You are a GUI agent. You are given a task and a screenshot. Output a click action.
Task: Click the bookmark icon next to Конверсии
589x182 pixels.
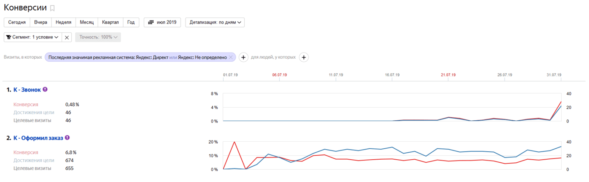tap(52, 8)
